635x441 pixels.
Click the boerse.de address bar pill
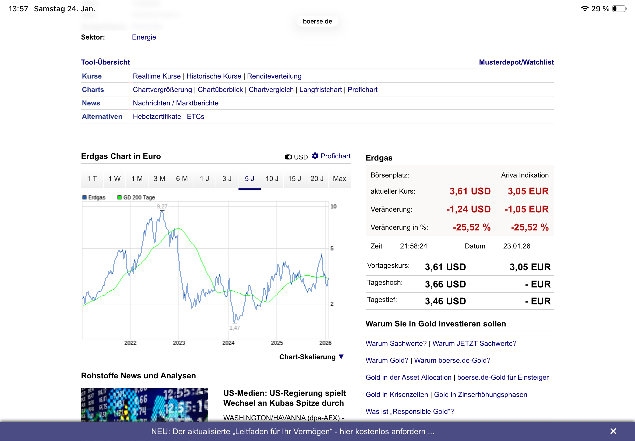[x=317, y=21]
